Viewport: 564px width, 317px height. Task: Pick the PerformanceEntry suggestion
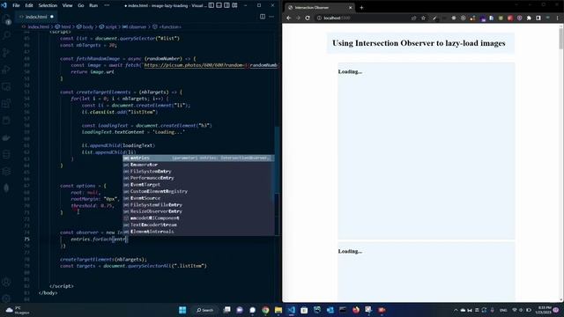pos(198,178)
